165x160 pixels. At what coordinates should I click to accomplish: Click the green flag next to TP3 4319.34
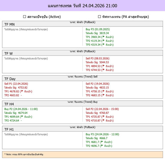(x=104, y=45)
